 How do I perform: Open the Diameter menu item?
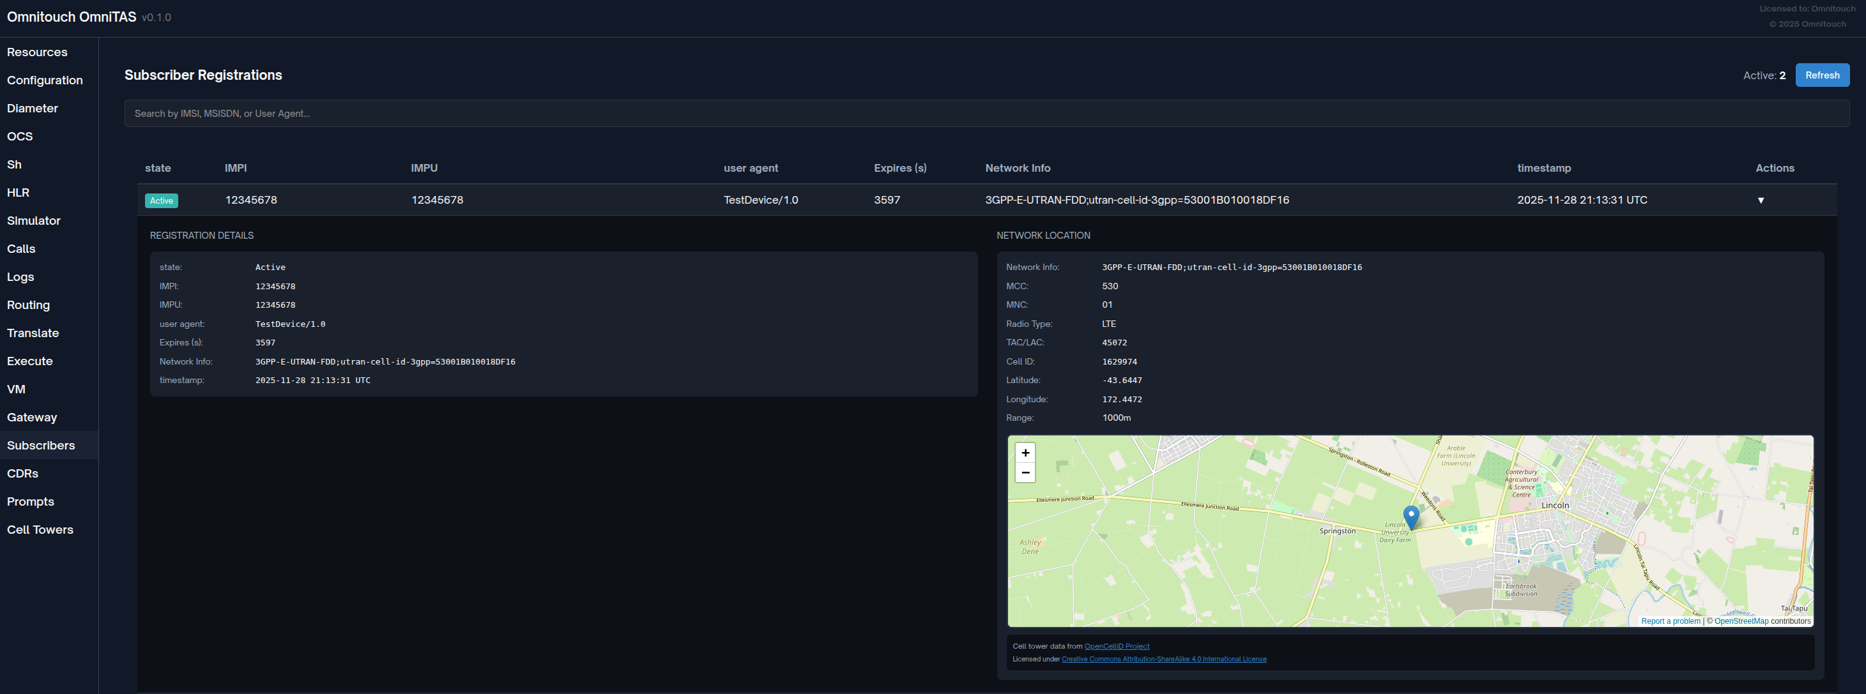33,109
